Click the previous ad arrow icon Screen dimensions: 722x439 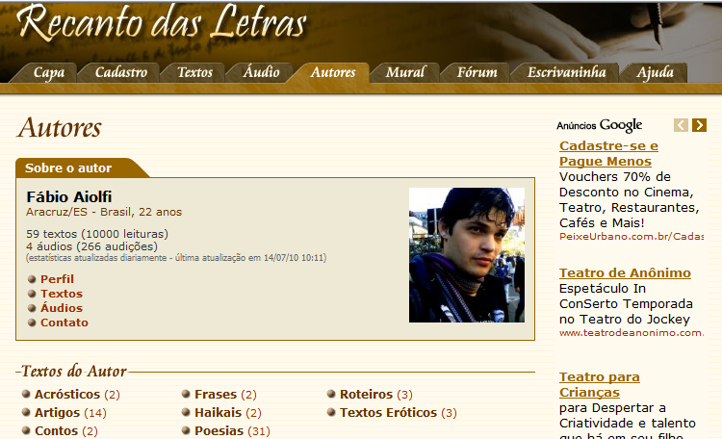click(x=681, y=125)
